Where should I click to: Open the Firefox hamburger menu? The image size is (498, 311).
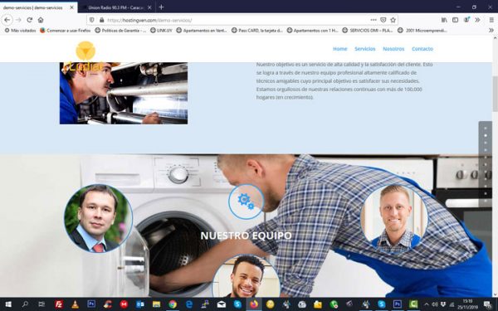click(x=491, y=20)
